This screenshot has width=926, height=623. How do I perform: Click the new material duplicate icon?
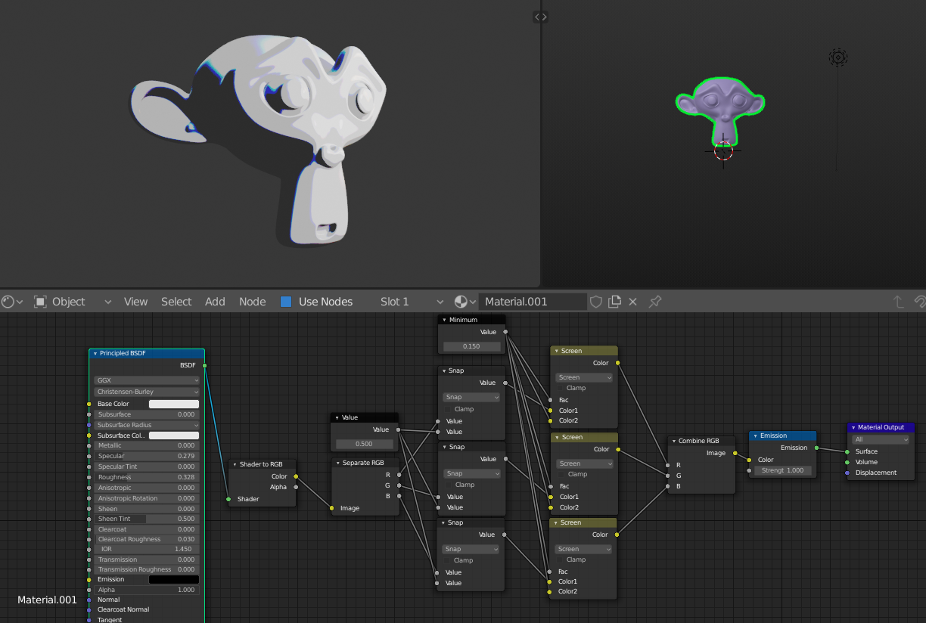point(614,301)
